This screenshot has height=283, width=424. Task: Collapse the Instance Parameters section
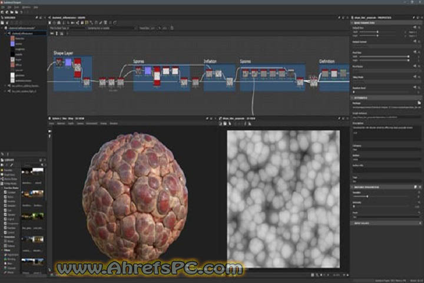point(352,187)
